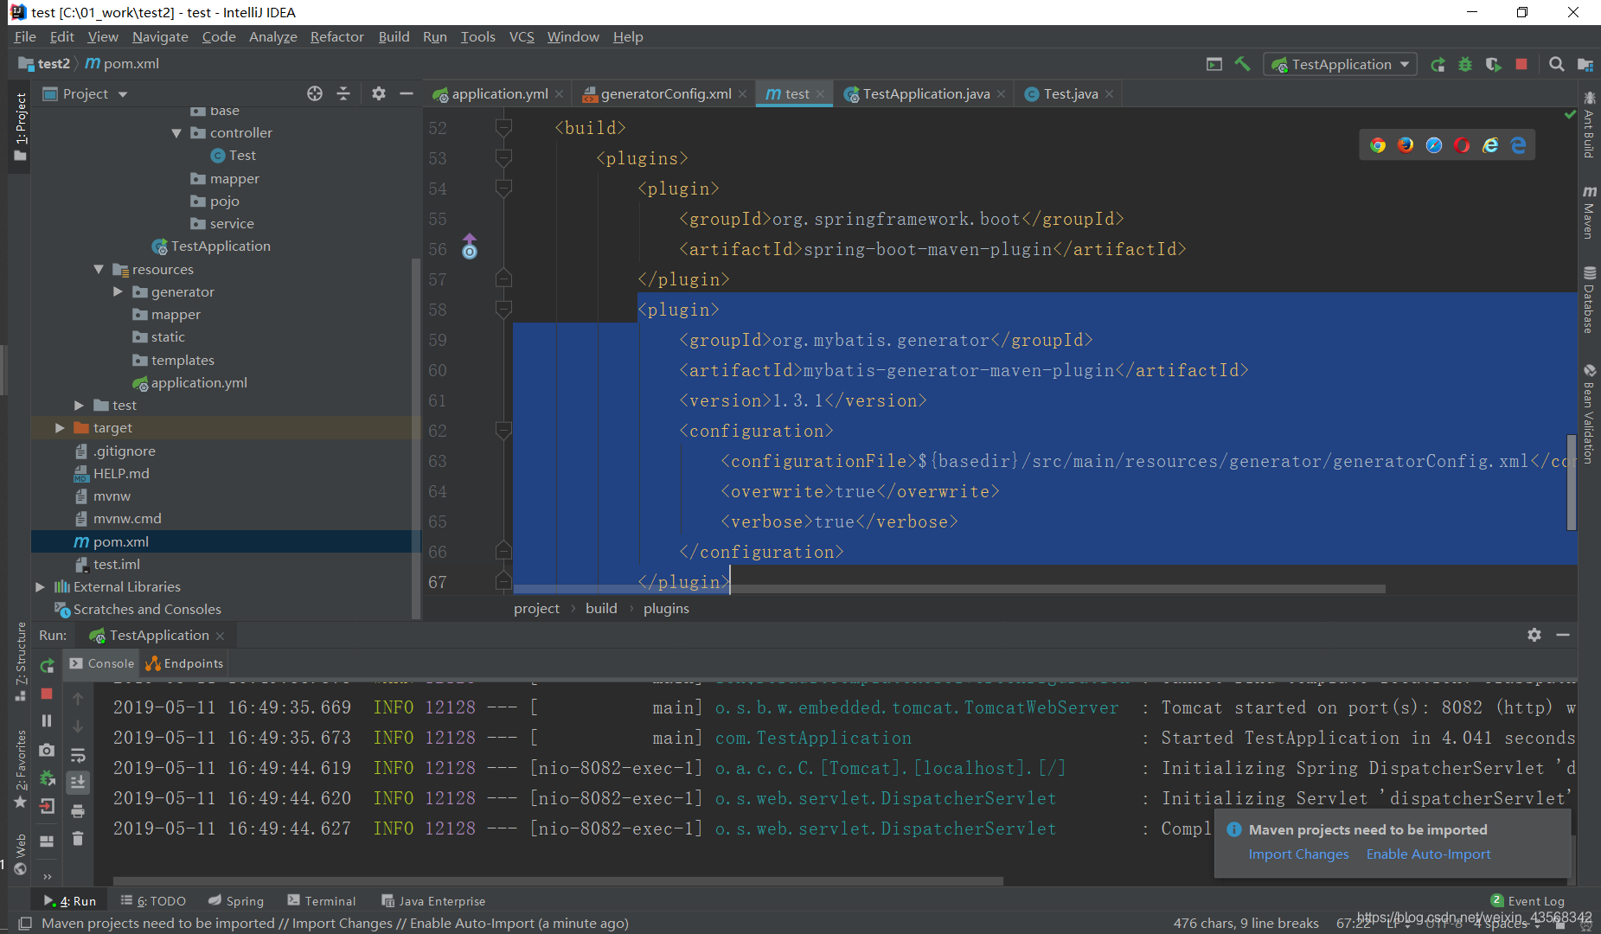Screen dimensions: 1601x934
Task: Expand External Libraries node
Action: [x=40, y=587]
